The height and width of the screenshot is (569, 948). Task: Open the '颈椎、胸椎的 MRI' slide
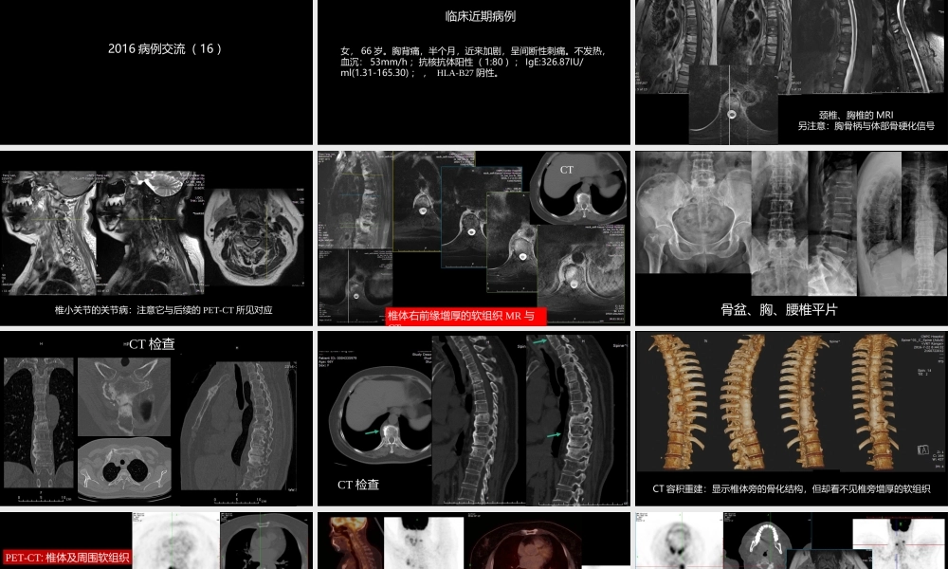point(791,72)
